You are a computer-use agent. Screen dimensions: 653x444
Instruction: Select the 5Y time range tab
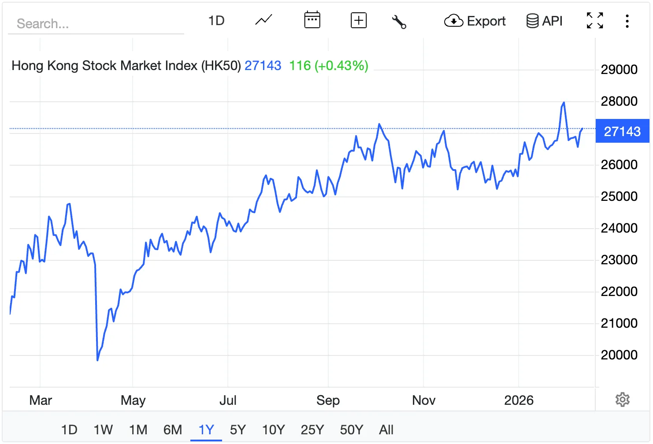pos(238,429)
